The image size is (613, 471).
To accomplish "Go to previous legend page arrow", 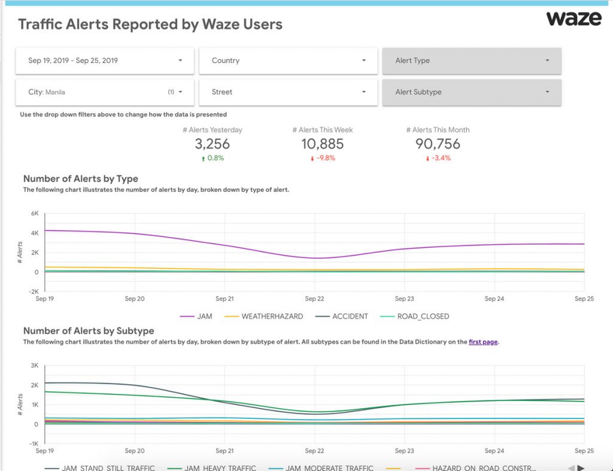I will click(x=570, y=468).
